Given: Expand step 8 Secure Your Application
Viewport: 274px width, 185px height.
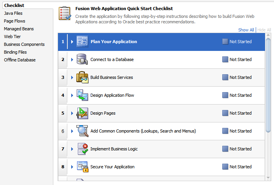Looking at the screenshot, I should [72, 167].
